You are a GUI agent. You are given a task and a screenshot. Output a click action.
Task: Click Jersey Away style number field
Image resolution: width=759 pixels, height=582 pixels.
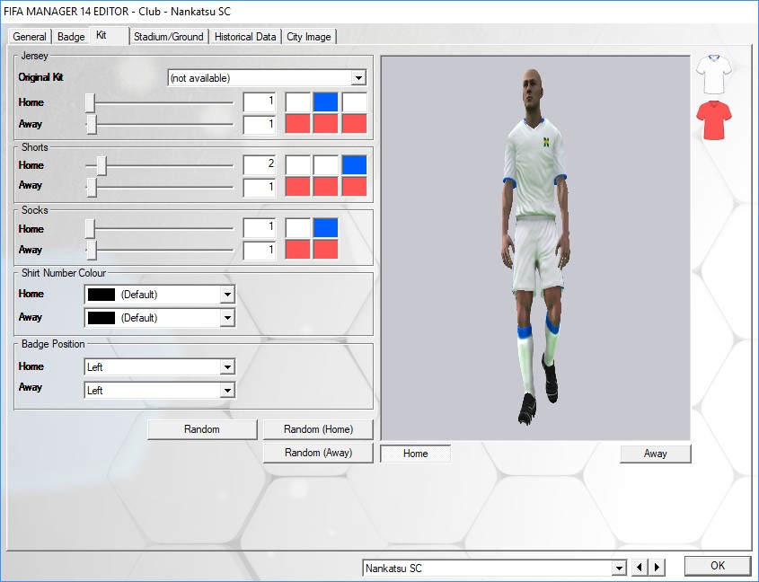click(x=260, y=125)
